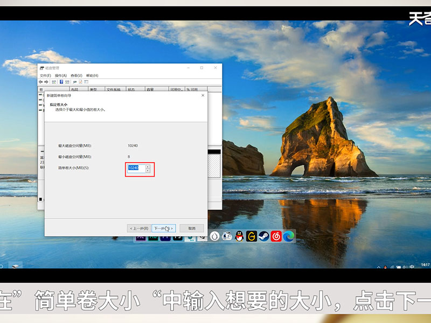Click the forward arrow in Disk Management toolbar
The image size is (431, 323).
[x=46, y=82]
